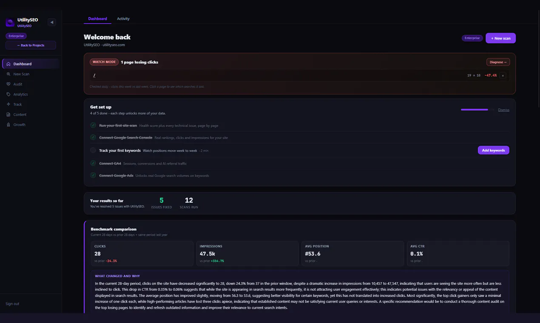Viewport: 540px width, 323px height.
Task: Go to New Scan in the sidebar
Action: coord(31,74)
